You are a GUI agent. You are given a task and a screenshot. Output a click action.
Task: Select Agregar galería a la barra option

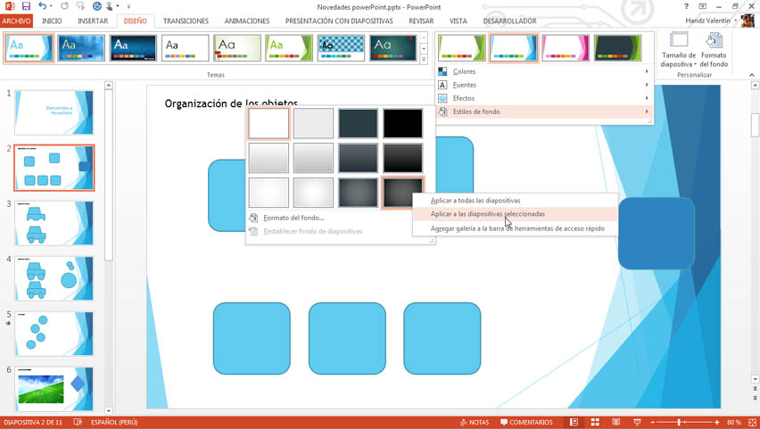pyautogui.click(x=516, y=228)
